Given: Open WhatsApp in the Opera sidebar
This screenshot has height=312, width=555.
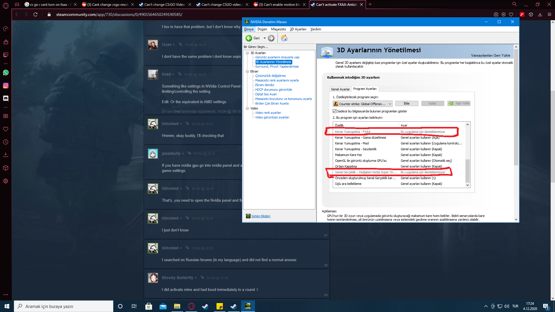Looking at the screenshot, I should (5, 73).
